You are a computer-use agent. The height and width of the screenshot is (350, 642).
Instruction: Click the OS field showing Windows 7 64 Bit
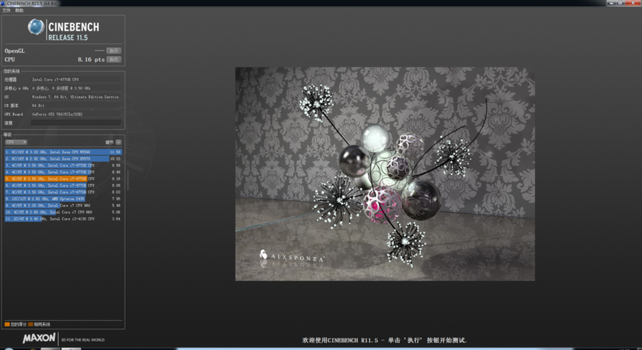click(76, 97)
